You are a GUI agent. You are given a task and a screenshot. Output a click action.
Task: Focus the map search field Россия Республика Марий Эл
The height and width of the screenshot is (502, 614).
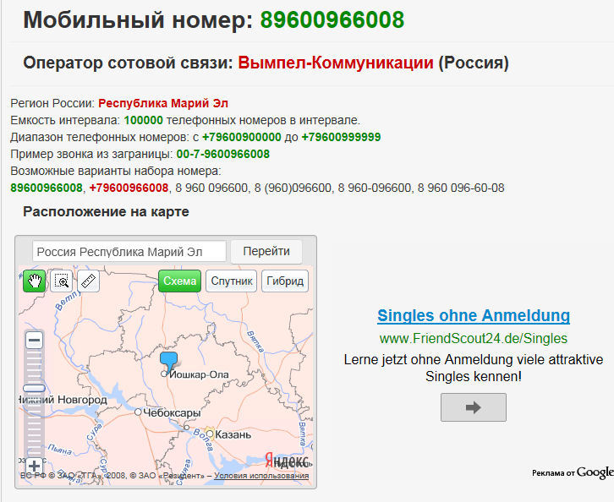point(129,251)
